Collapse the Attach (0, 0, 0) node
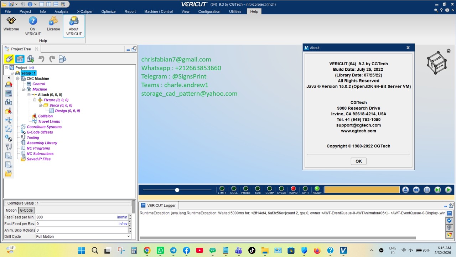Screen dimensions: 456x257 click(x=29, y=95)
